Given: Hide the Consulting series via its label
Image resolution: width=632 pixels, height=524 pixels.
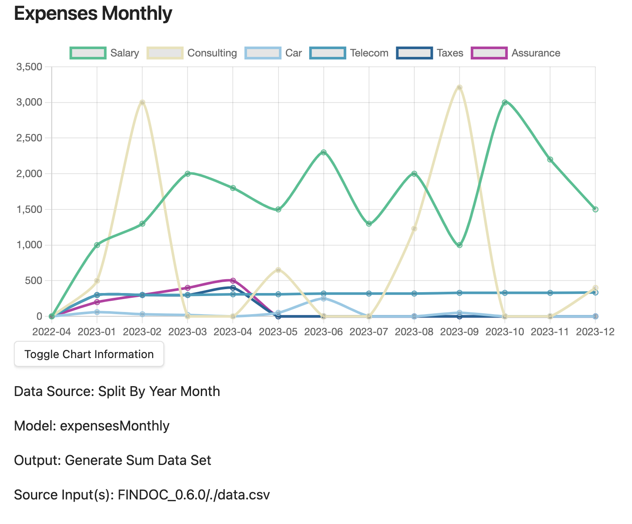Looking at the screenshot, I should point(212,53).
